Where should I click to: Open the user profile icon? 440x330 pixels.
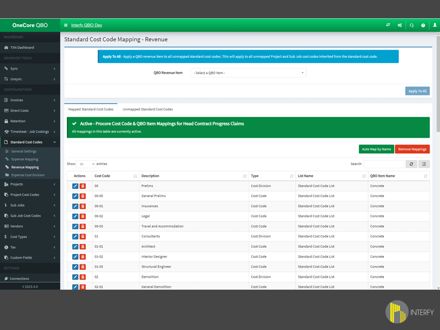point(434,25)
